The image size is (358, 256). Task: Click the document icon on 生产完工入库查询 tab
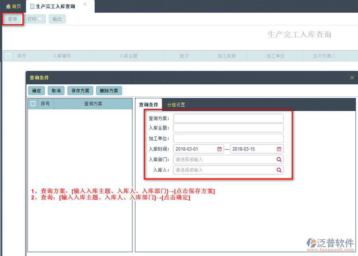click(32, 6)
